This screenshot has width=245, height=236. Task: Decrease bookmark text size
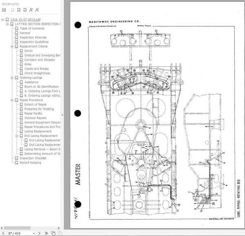pyautogui.click(x=37, y=10)
